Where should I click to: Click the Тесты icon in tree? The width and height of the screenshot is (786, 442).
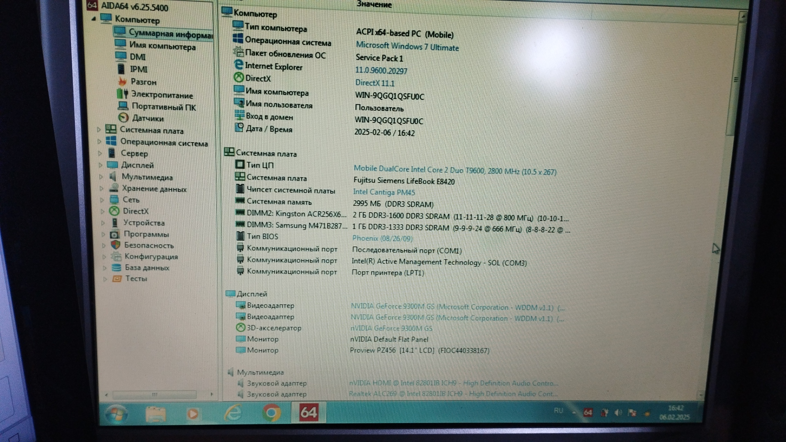click(117, 279)
